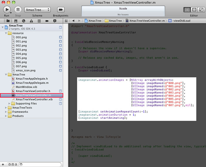206x167 pixels.
Task: Click the Xcode activity status display
Action: [123, 11]
